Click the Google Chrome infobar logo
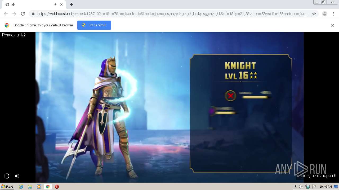This screenshot has width=339, height=190. point(7,25)
